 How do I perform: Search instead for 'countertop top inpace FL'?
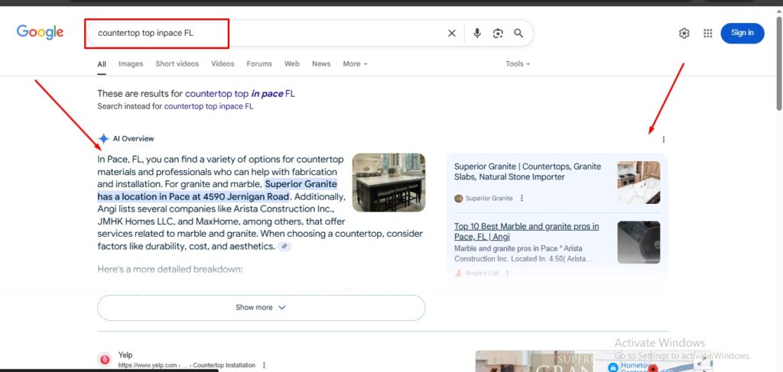pos(209,106)
